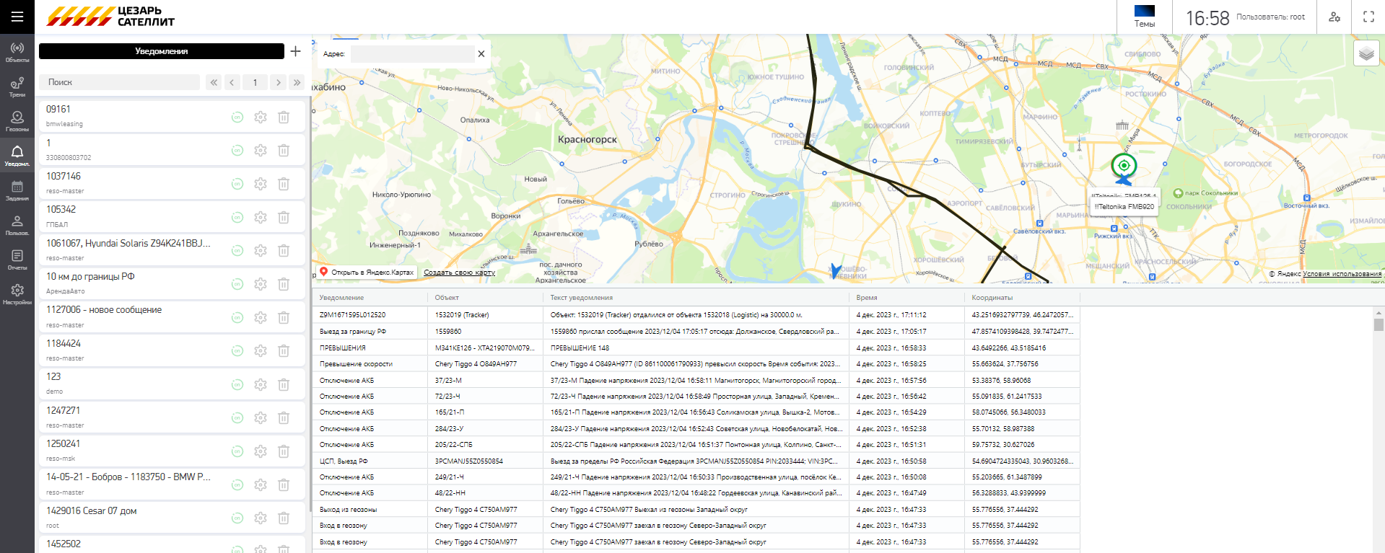Select row Выезд за границу РФ 1559860

click(696, 332)
